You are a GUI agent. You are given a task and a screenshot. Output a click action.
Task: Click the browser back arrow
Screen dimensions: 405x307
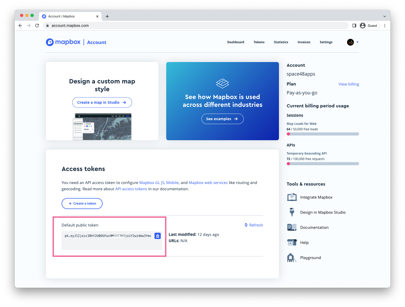pos(20,26)
